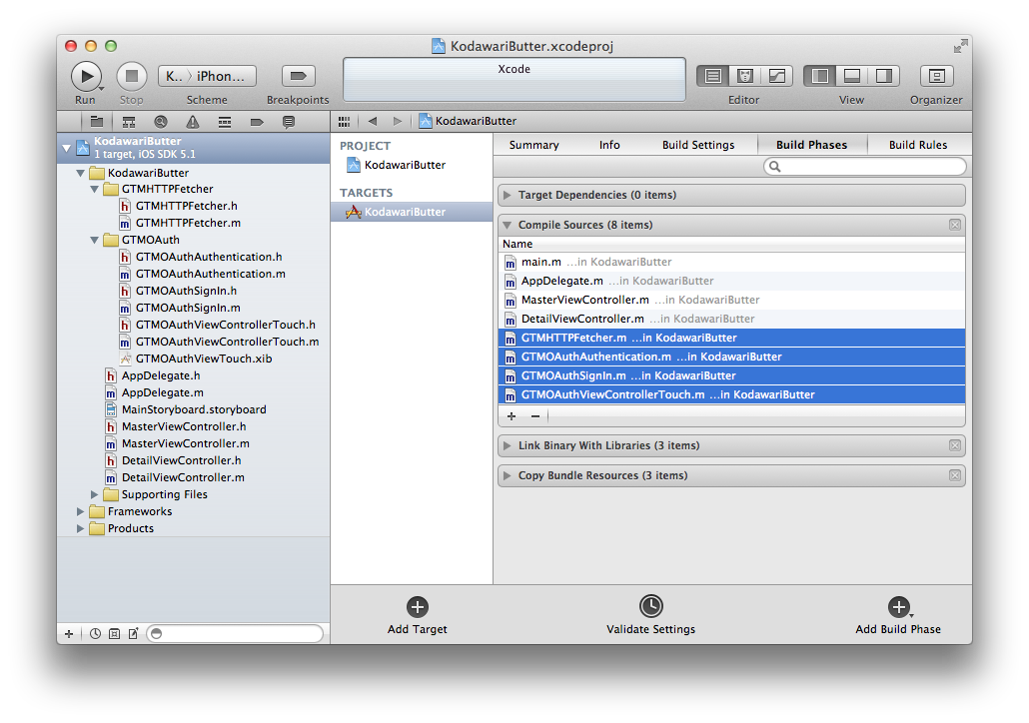Switch to the Build Rules tab
Image resolution: width=1029 pixels, height=723 pixels.
[918, 145]
